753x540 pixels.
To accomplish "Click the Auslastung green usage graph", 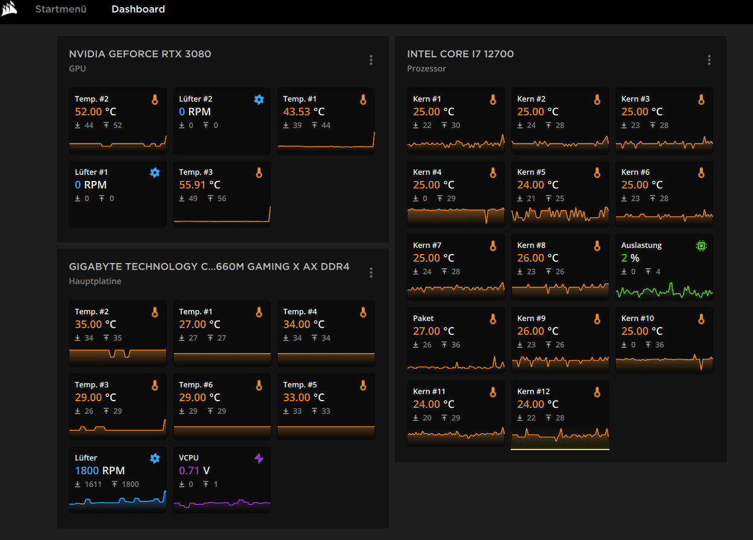I will point(664,291).
